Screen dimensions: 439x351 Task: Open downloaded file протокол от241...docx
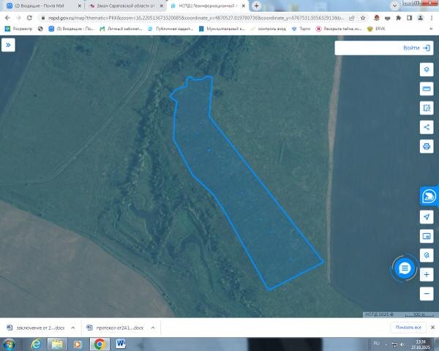[x=116, y=328]
